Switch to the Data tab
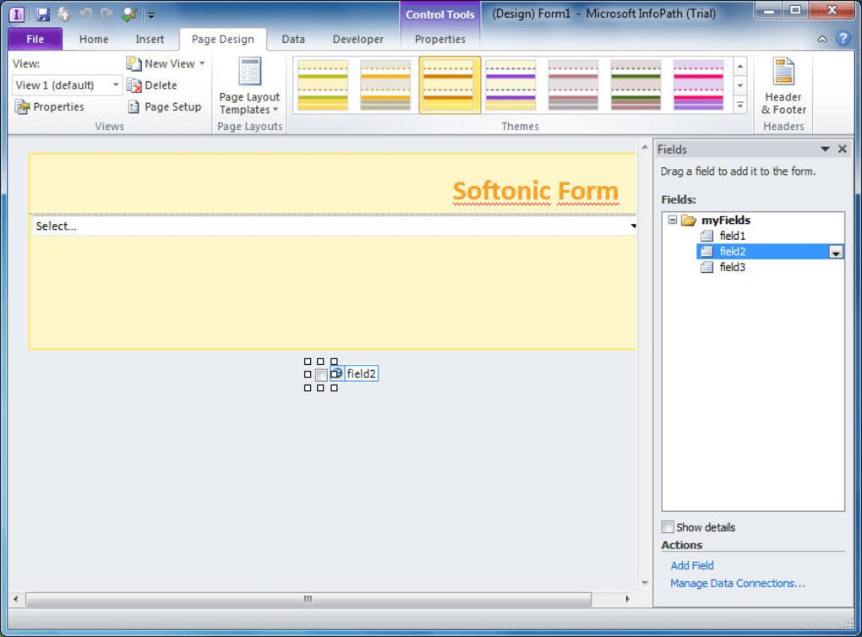 click(293, 39)
